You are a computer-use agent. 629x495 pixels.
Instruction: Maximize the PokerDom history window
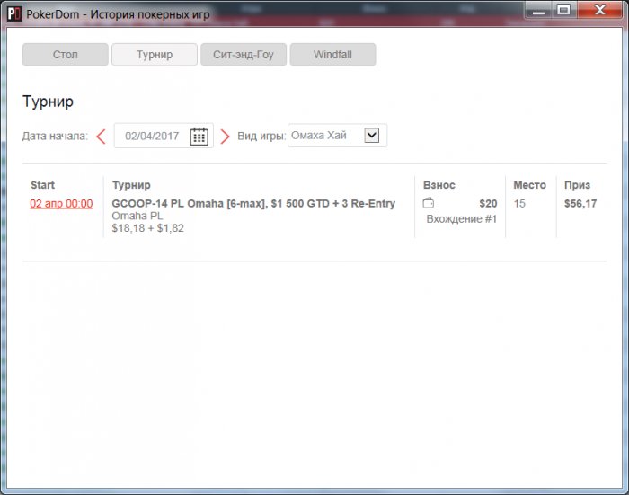pos(564,11)
